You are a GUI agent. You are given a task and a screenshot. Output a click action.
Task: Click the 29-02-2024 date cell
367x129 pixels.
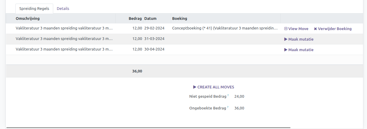[x=154, y=29]
